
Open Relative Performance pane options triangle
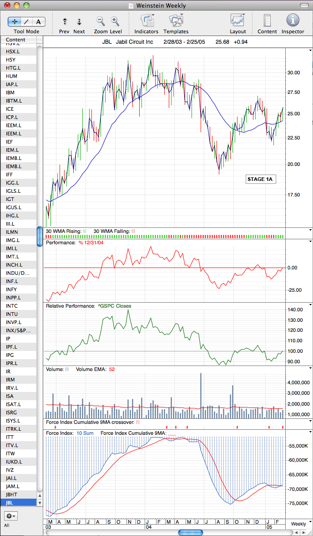tap(310, 305)
